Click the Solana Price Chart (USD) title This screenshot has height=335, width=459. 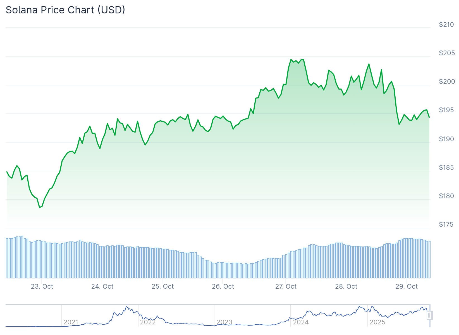[x=65, y=10]
